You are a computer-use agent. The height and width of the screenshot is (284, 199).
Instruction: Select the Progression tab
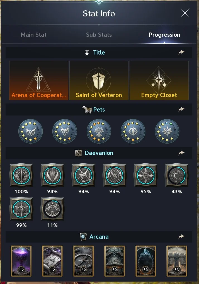coord(164,35)
